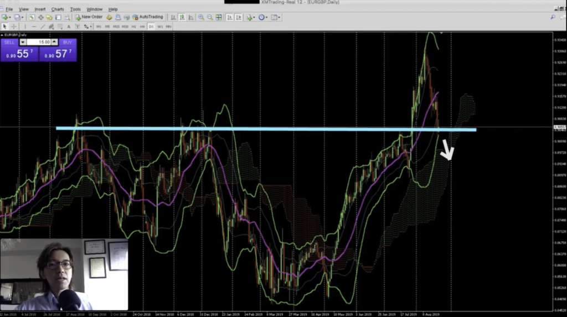Toggle the AutoTrading button
567x317 pixels.
coord(147,17)
